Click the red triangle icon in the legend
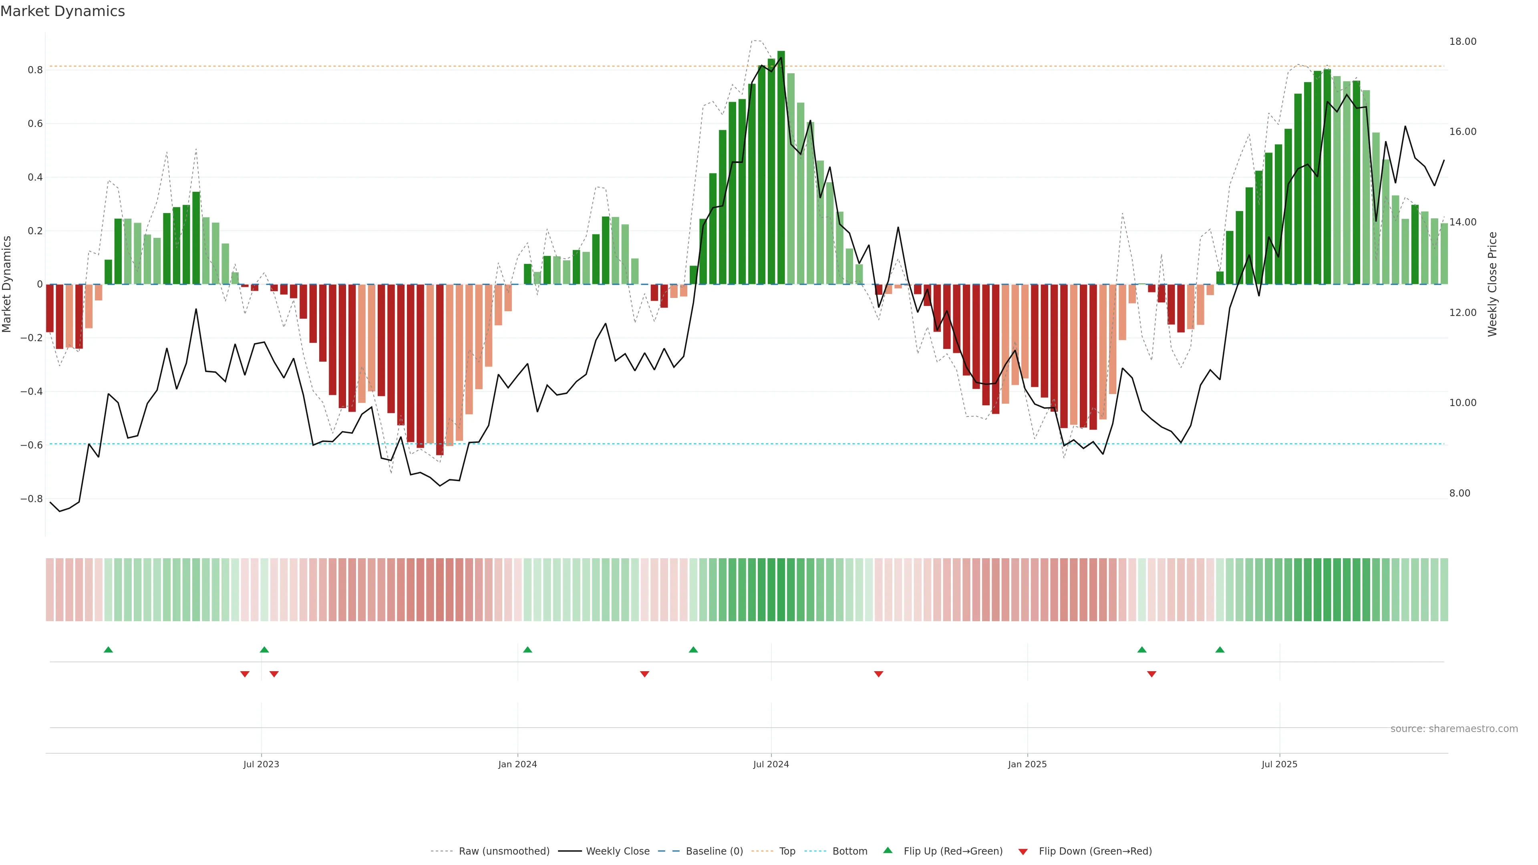The image size is (1538, 865). pos(1023,851)
